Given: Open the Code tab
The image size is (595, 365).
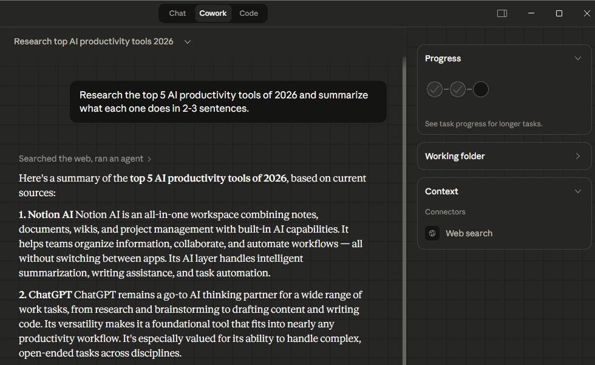Looking at the screenshot, I should coord(248,13).
